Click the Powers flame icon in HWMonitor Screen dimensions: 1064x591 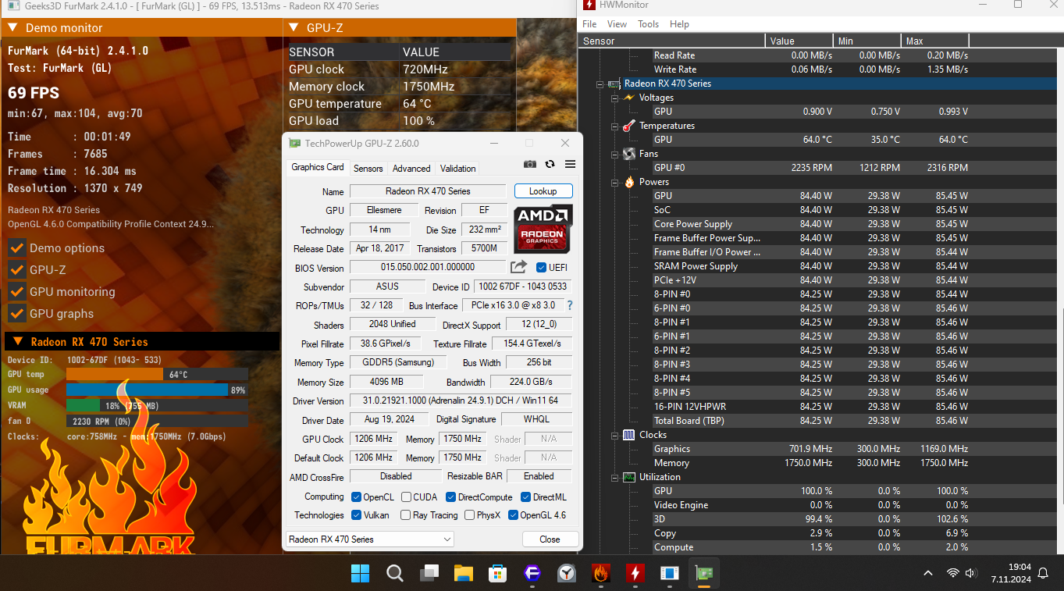pos(629,182)
